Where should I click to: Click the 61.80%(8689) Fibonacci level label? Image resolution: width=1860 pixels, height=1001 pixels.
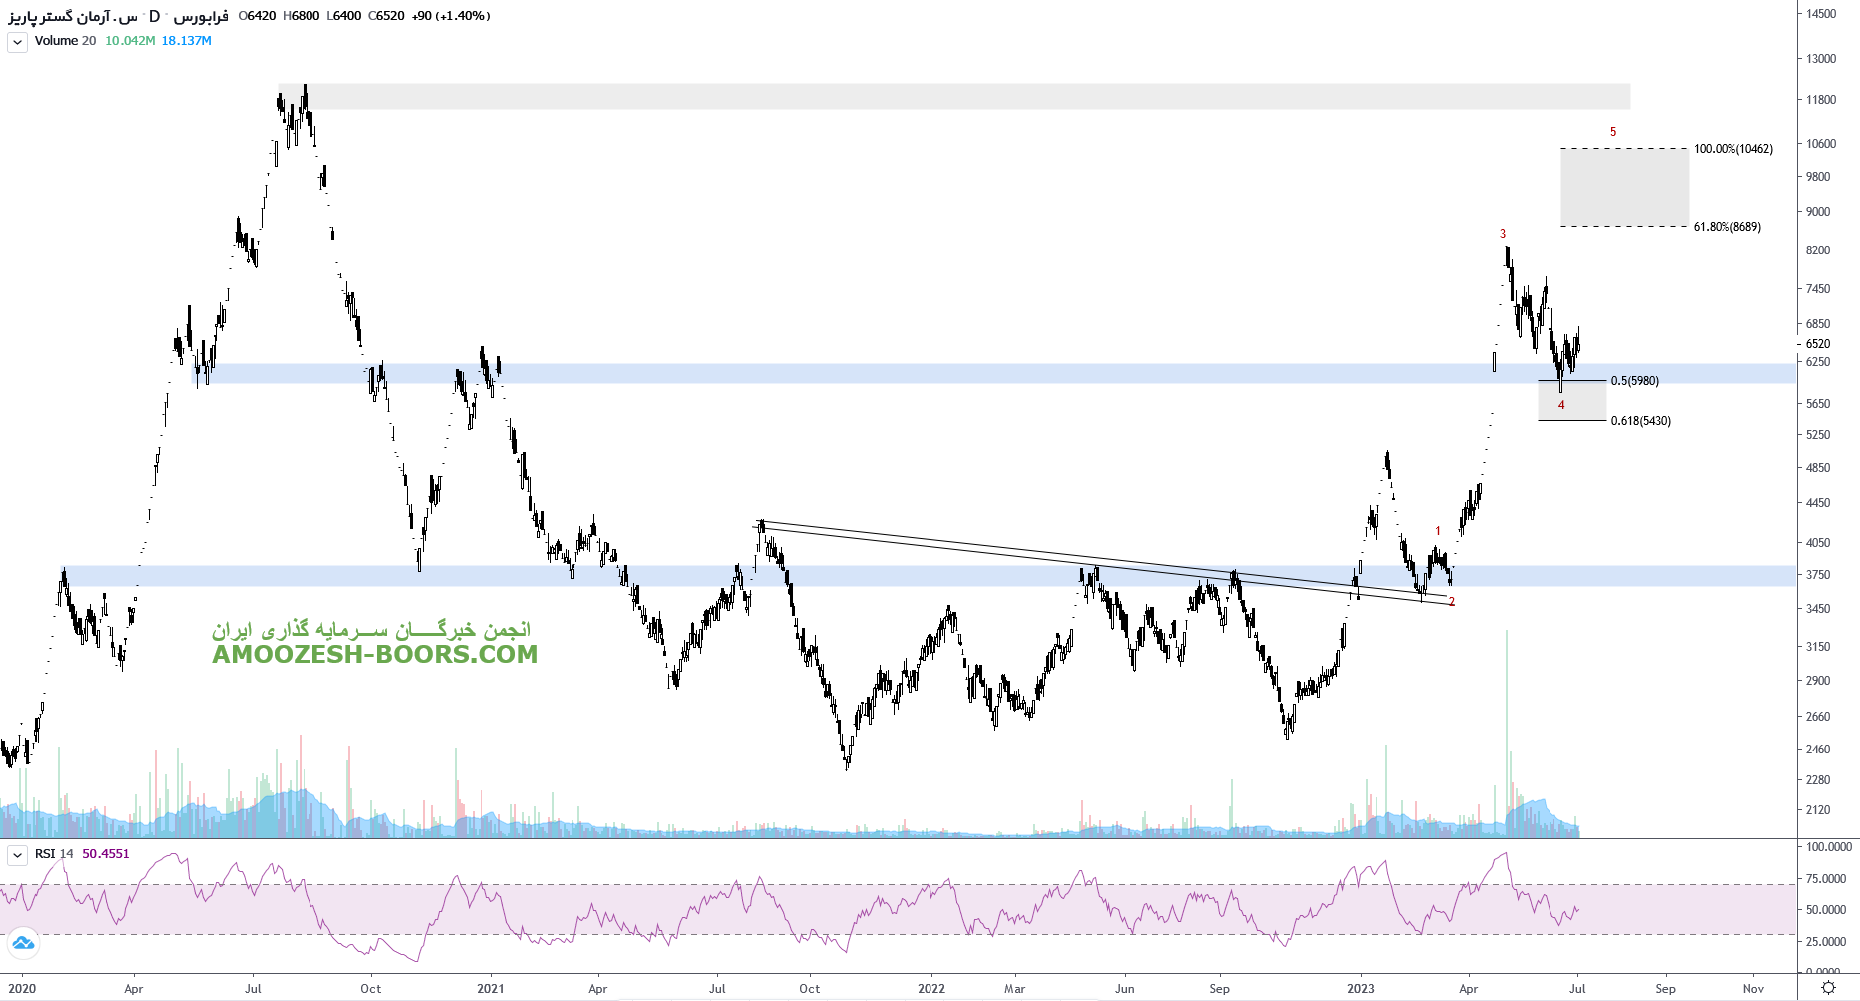point(1727,227)
